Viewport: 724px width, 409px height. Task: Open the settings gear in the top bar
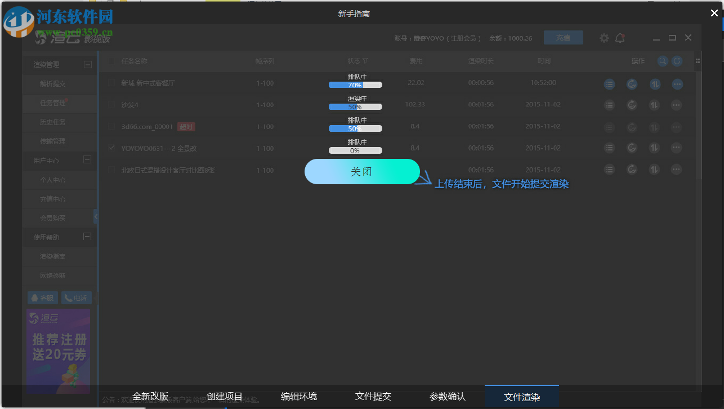point(604,38)
